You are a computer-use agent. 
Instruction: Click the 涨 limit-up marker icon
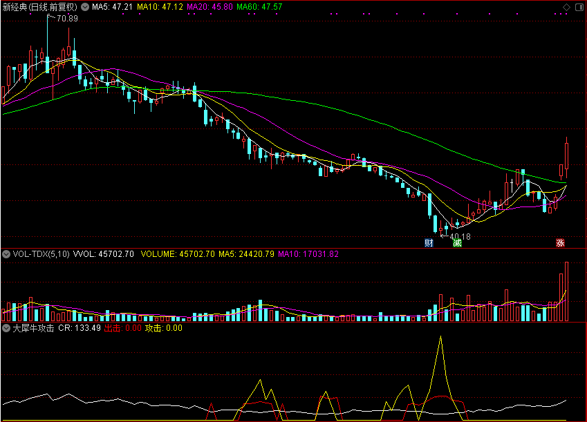[x=560, y=243]
